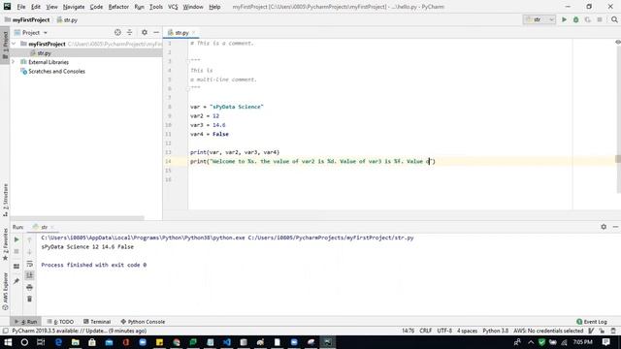Click in editor line 14 print statement

(312, 162)
